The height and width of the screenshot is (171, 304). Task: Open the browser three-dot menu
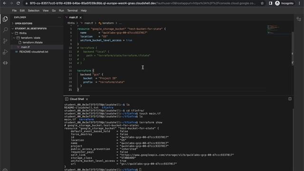click(299, 3)
